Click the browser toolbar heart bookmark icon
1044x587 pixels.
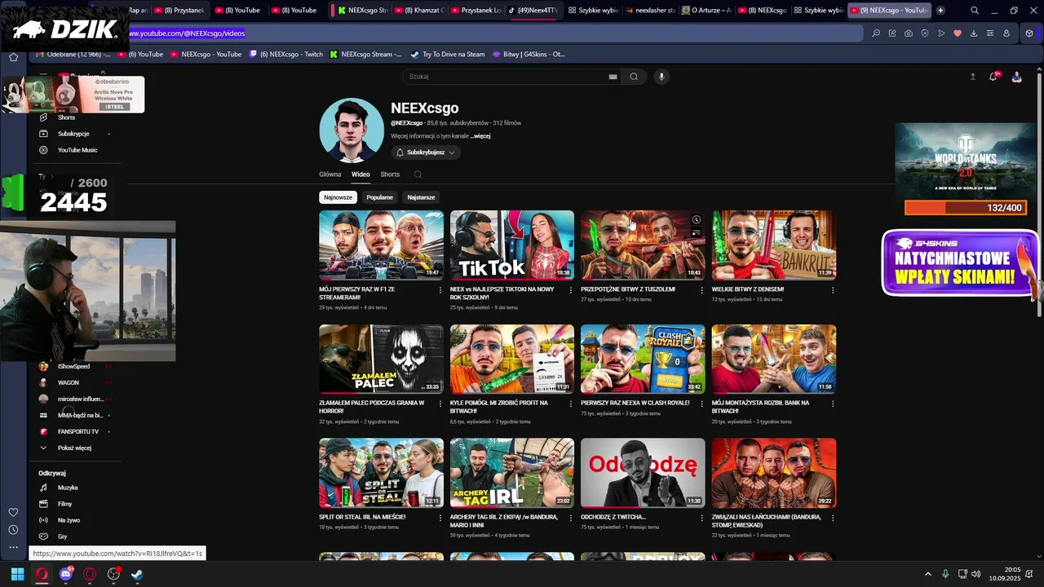[958, 33]
